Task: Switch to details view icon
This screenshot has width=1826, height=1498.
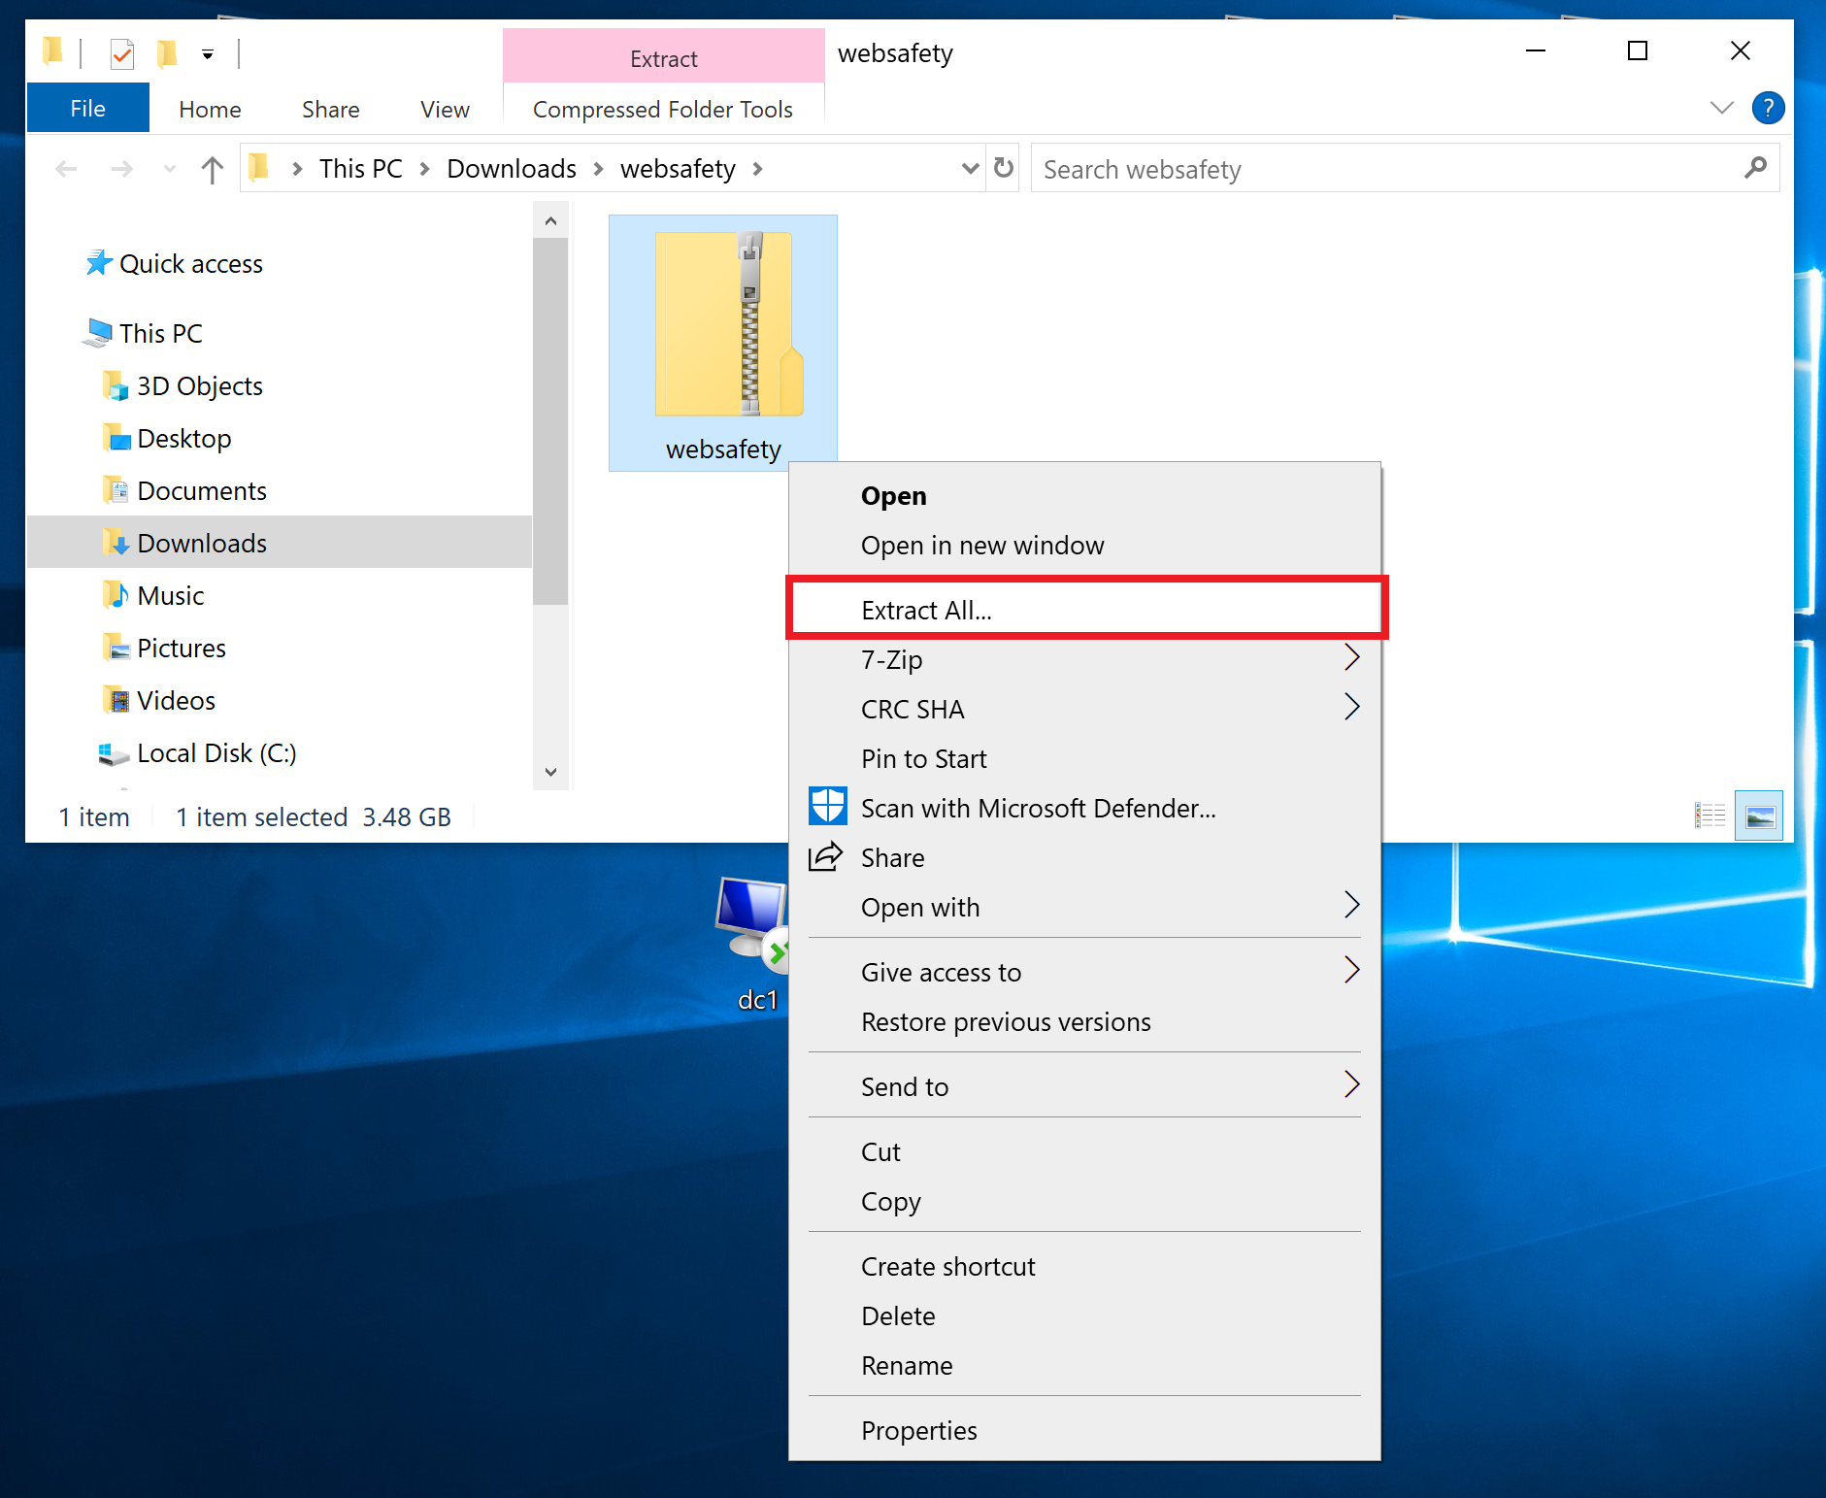Action: [x=1710, y=816]
